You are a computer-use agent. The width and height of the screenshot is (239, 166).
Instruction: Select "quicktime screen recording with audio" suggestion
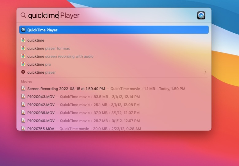[x=60, y=57]
